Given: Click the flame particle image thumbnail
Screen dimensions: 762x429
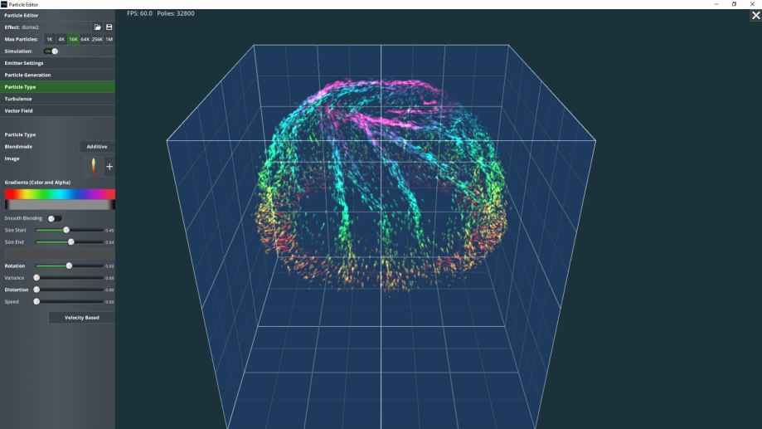Looking at the screenshot, I should pyautogui.click(x=93, y=166).
